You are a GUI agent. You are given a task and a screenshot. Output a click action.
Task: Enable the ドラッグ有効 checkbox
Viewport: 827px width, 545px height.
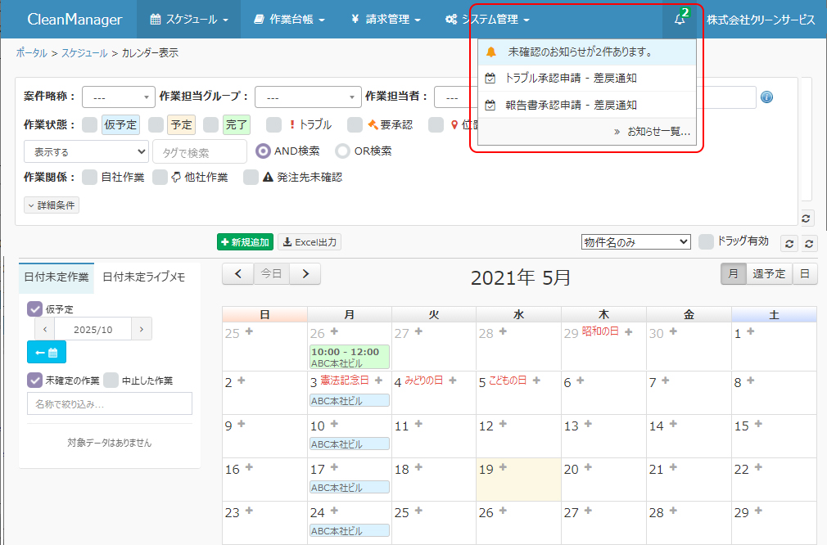706,241
